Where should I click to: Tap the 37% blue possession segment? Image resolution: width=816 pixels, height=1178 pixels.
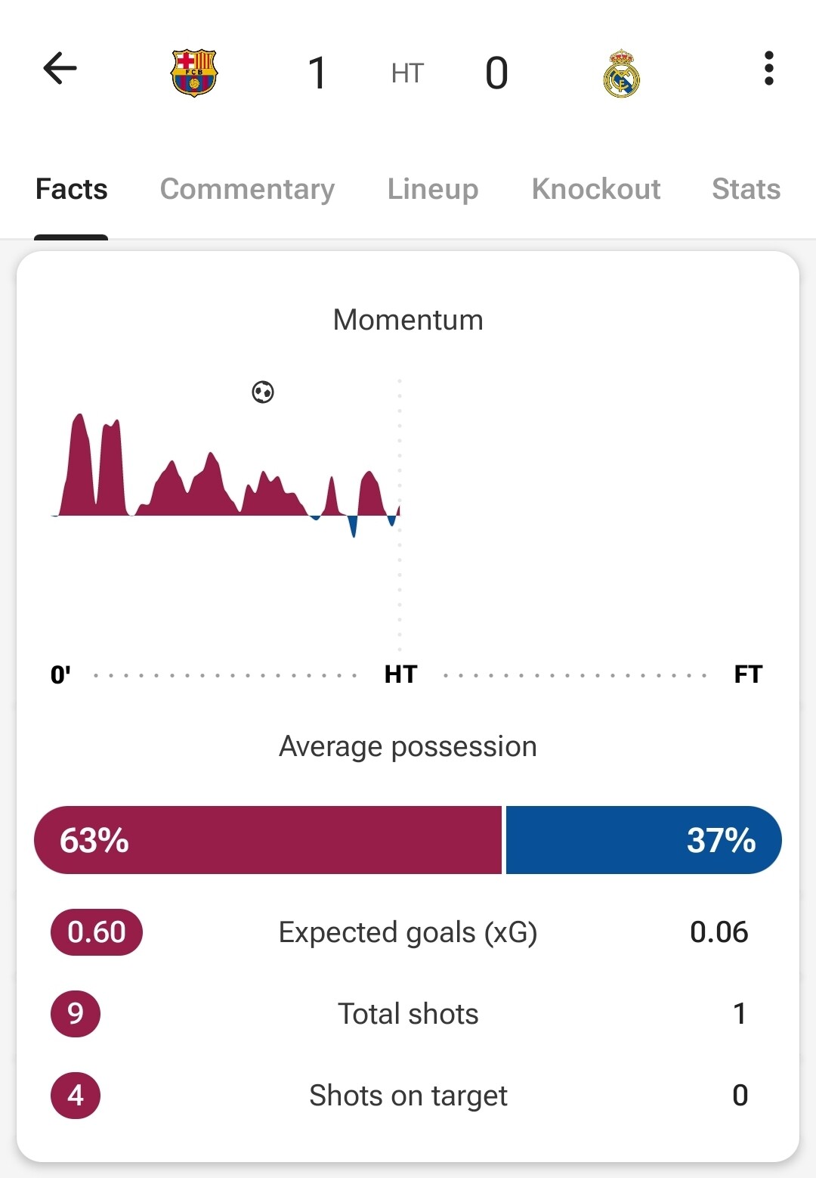tap(644, 840)
